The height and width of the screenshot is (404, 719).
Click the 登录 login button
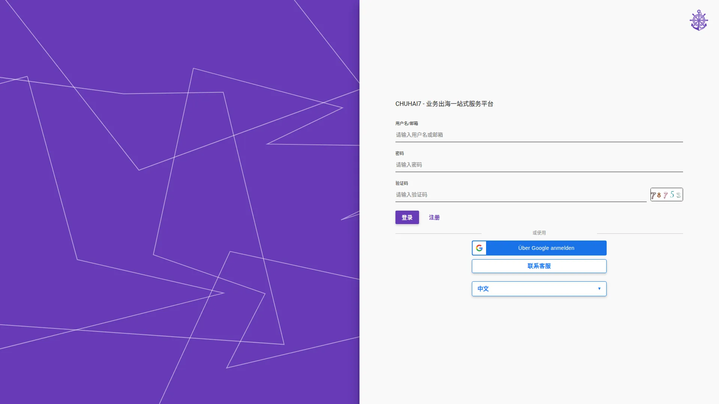point(407,217)
